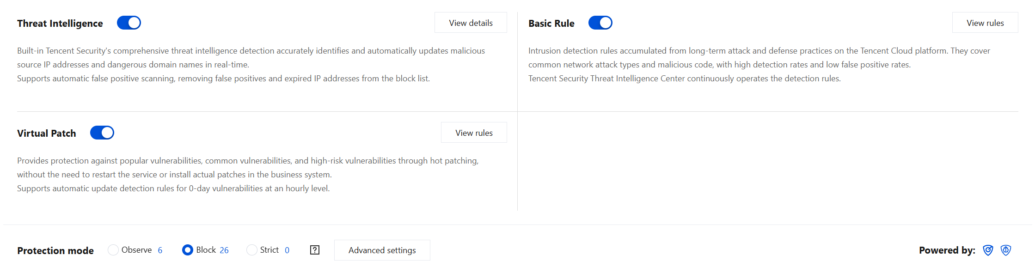Viewport: 1035px width, 267px height.
Task: Click the Basic Rule heading
Action: click(x=551, y=24)
